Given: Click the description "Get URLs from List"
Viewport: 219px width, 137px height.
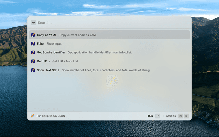Looking at the screenshot, I should pos(65,61).
